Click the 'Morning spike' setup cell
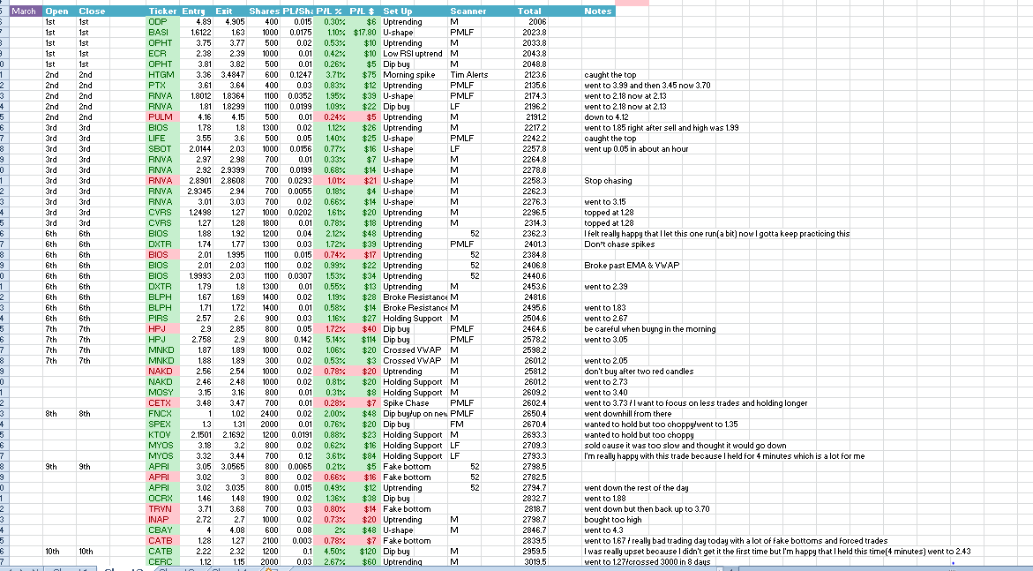The image size is (1033, 571). pyautogui.click(x=415, y=74)
